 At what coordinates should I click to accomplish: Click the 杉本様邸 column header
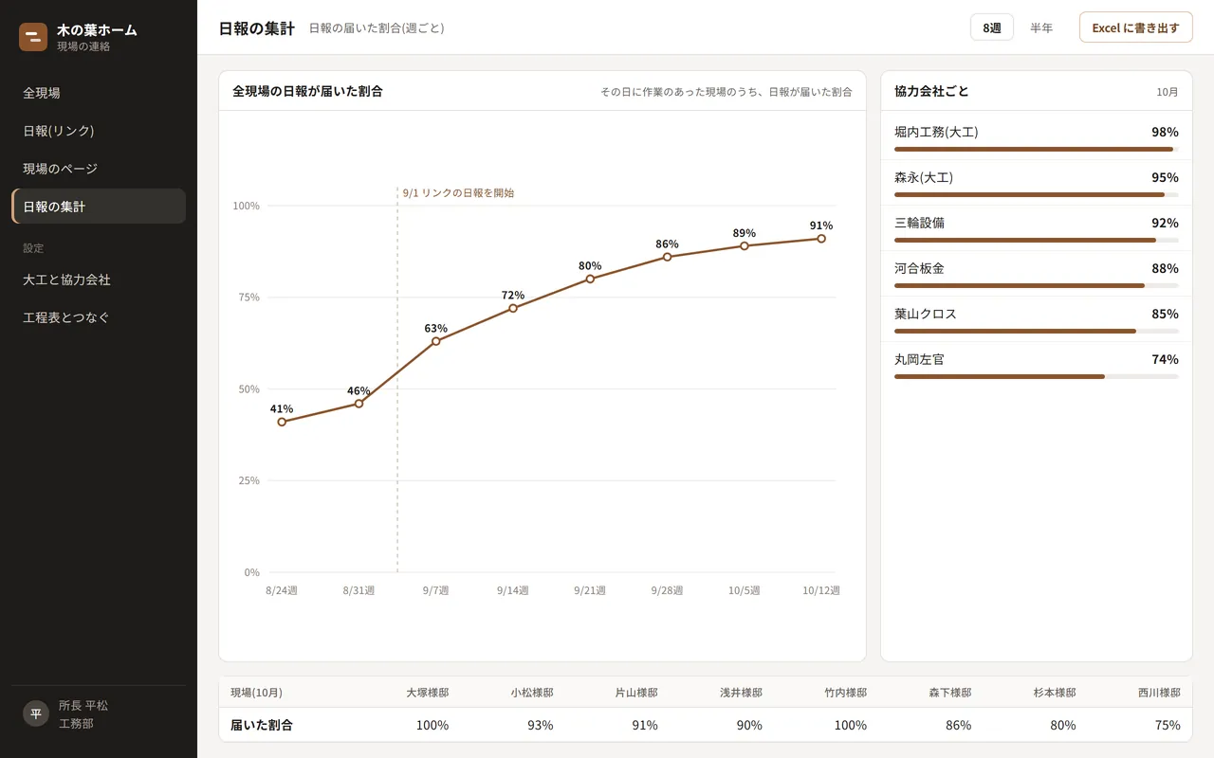click(1055, 693)
